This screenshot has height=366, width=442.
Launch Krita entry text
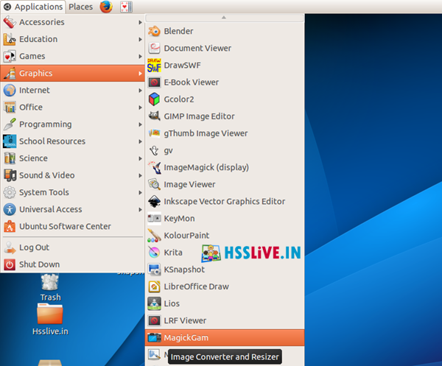click(173, 253)
